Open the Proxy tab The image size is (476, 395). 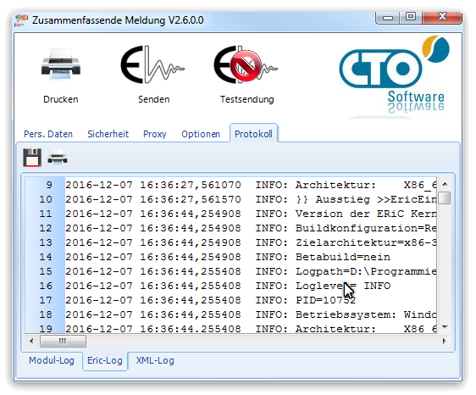pos(155,134)
